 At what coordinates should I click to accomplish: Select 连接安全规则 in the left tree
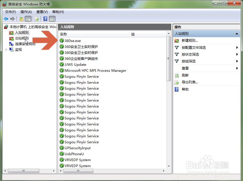coord(25,44)
